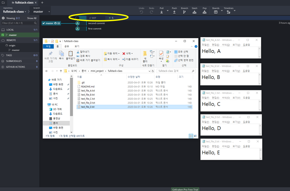Click Explorer up-directory arrow

(61, 71)
